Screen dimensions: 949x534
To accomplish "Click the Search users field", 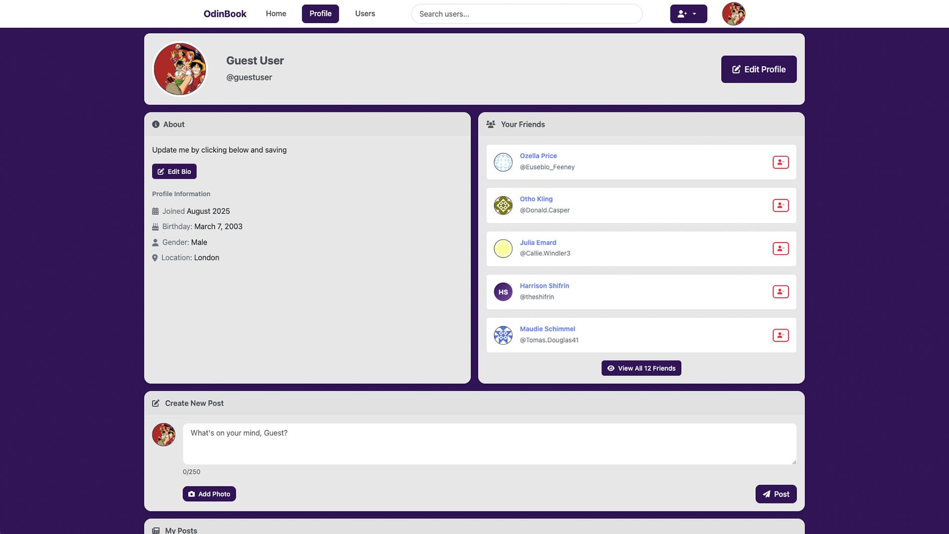I will click(526, 14).
